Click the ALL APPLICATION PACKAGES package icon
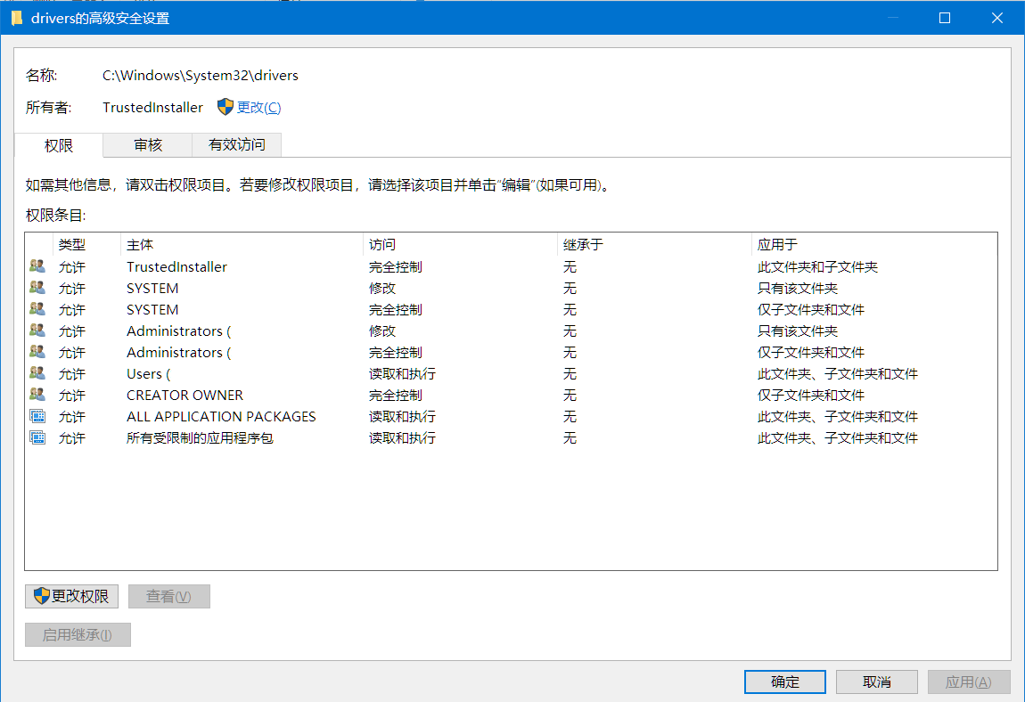Image resolution: width=1025 pixels, height=702 pixels. pyautogui.click(x=36, y=416)
